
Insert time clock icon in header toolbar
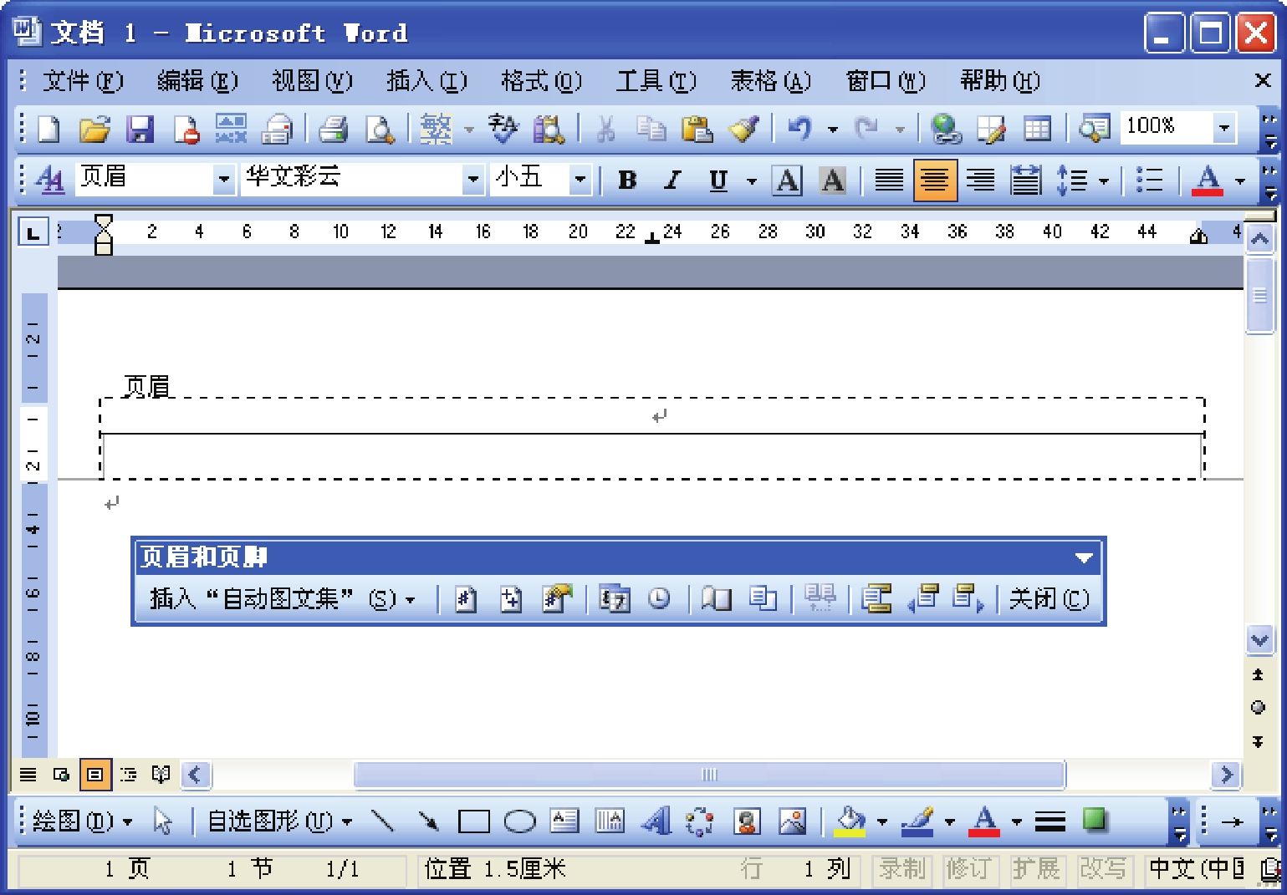[x=660, y=599]
